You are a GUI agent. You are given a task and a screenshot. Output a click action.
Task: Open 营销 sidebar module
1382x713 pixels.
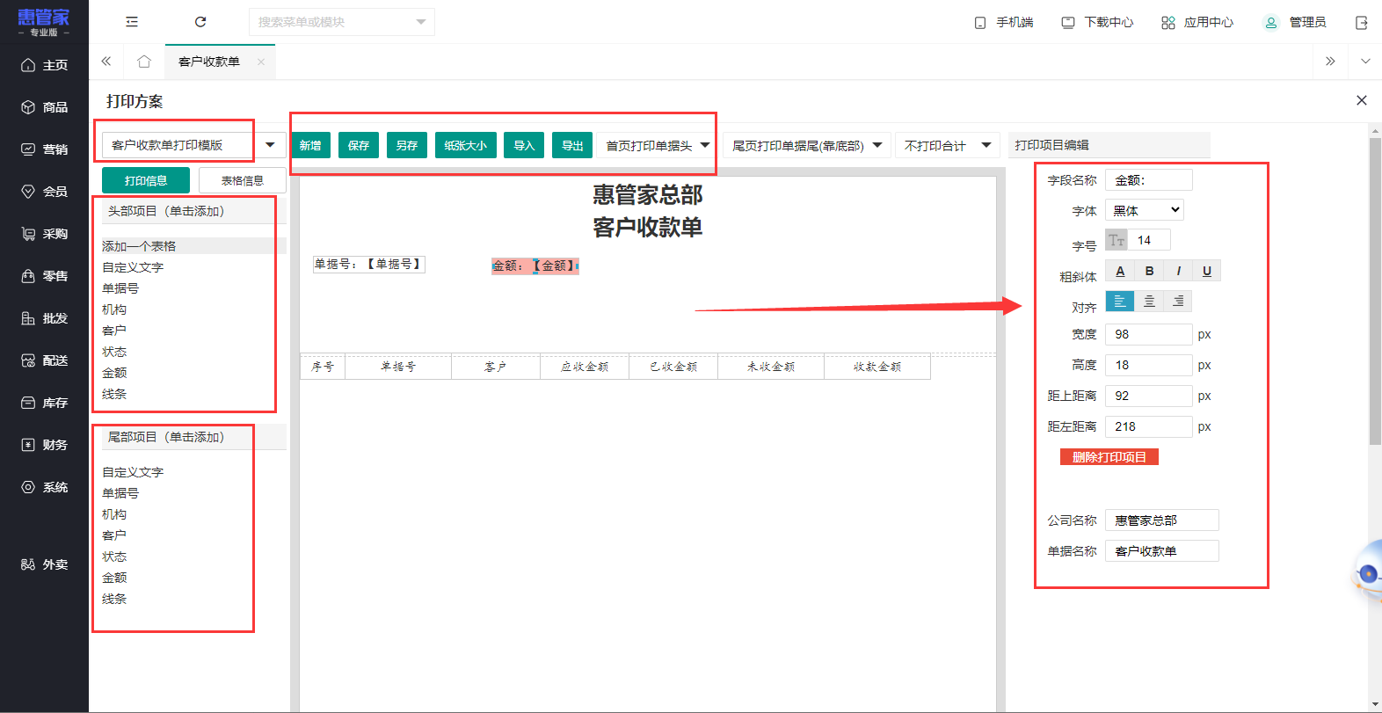[x=44, y=149]
